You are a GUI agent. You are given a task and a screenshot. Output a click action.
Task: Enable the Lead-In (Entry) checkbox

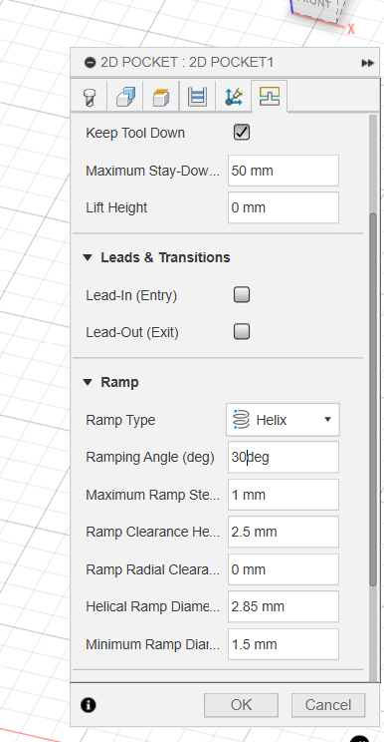coord(242,295)
